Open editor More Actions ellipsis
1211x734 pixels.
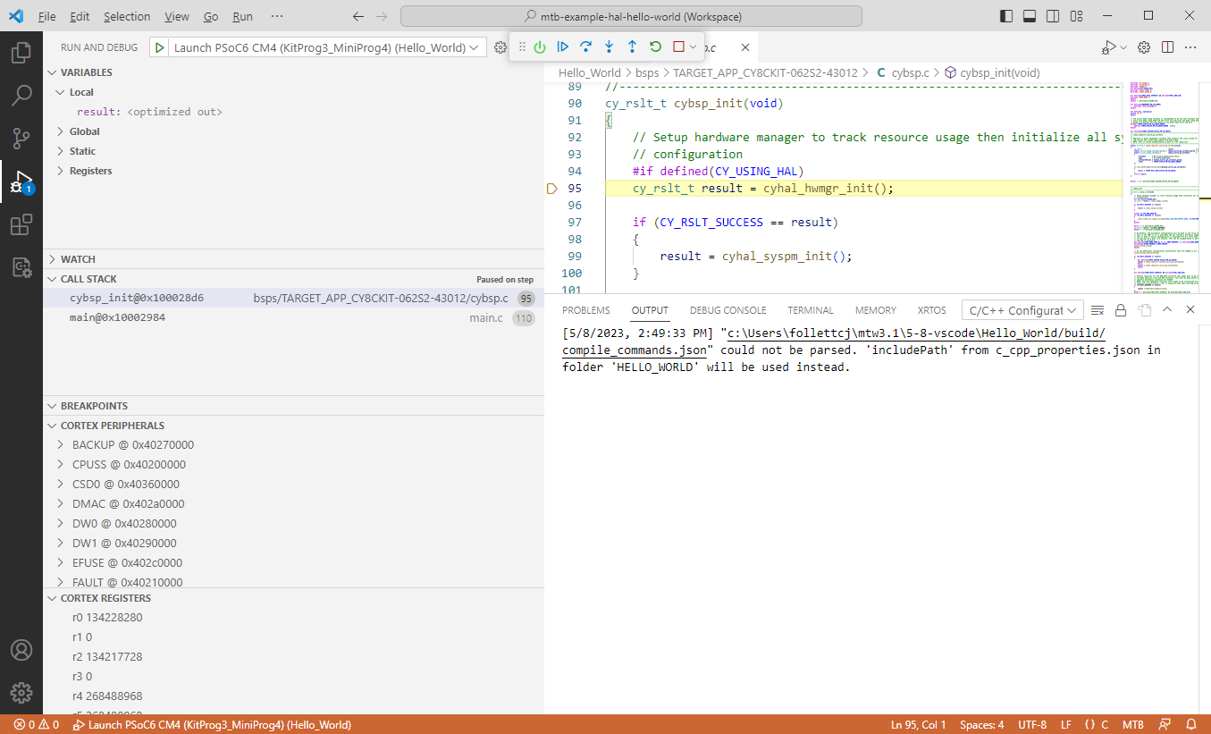pyautogui.click(x=1190, y=47)
